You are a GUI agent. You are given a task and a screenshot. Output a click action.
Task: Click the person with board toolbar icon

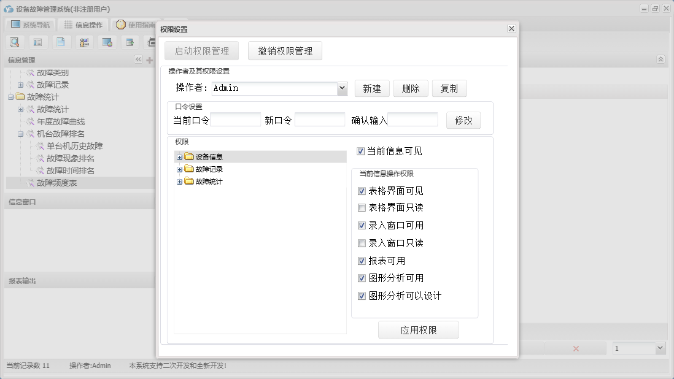[84, 42]
